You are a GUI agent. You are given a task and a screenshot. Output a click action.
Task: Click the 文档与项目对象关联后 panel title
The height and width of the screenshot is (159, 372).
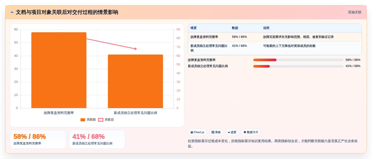click(67, 12)
